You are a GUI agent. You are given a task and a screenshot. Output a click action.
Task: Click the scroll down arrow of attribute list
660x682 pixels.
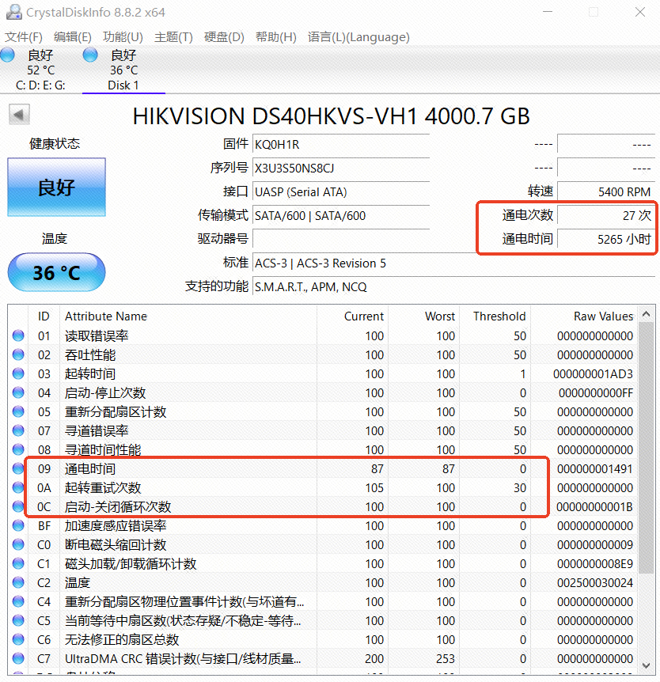pos(646,666)
